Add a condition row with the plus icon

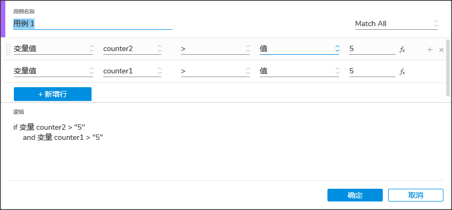point(430,49)
